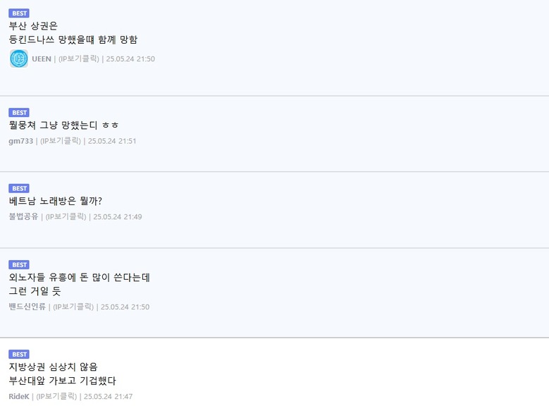
Task: Click the comment line '부산대앞 가보고 기겁했다'
Action: tap(62, 381)
